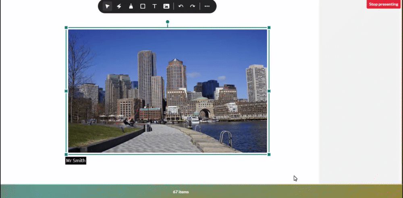
Task: Click the rotation handle above the image
Action: point(168,22)
